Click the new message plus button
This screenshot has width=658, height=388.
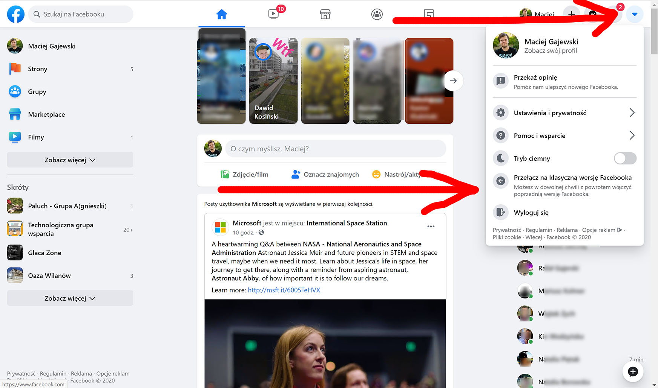click(633, 372)
